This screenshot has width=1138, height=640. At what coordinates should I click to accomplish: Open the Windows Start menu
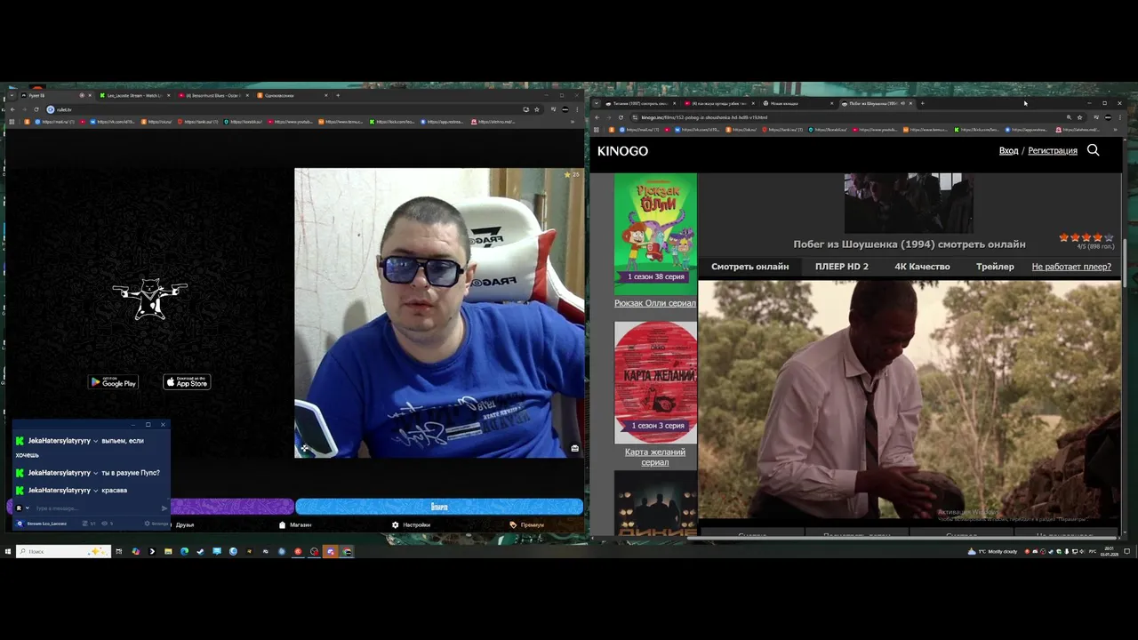point(7,551)
